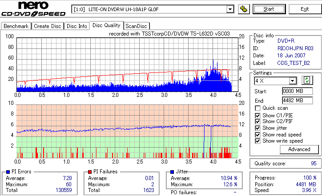Switch to the Benchmark tab
The image size is (322, 196).
pos(16,26)
